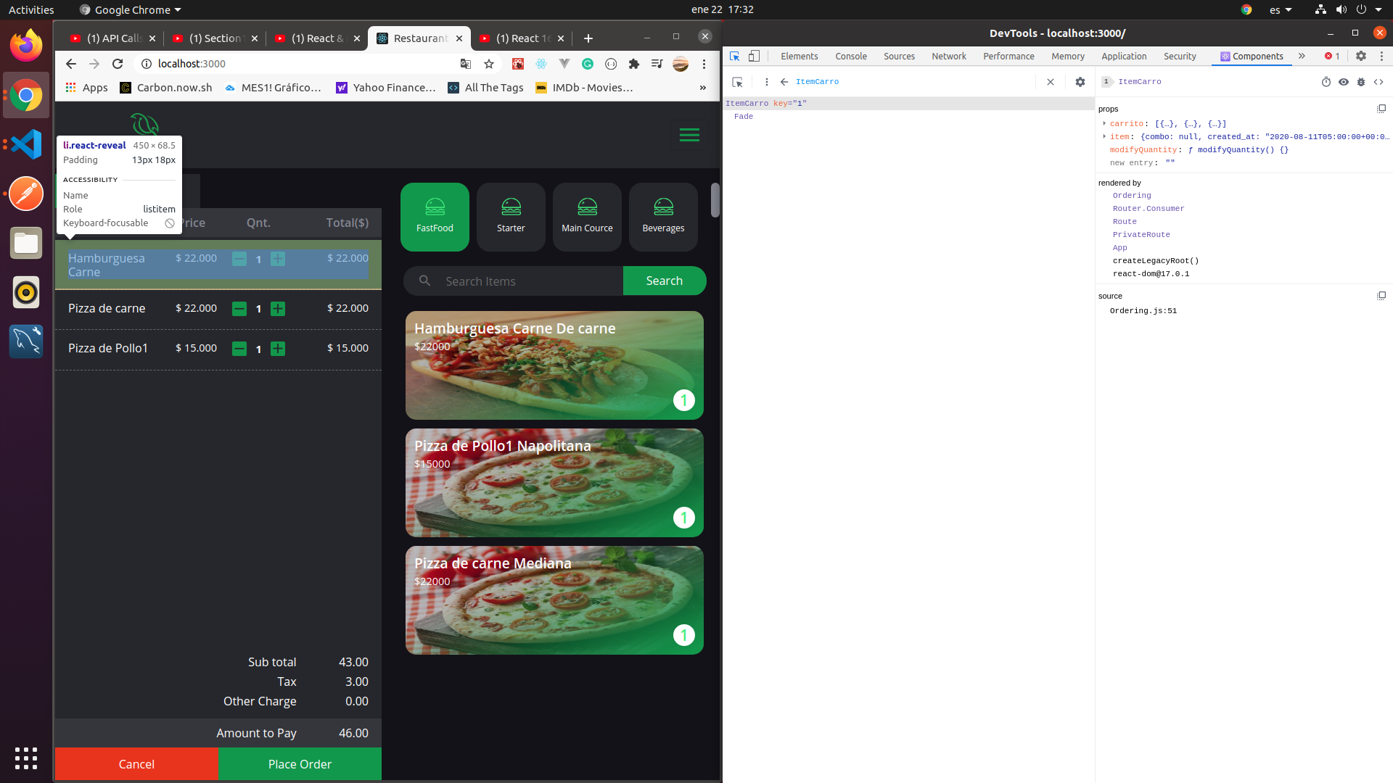Clear the ItemCarro owners filter

pyautogui.click(x=1050, y=82)
